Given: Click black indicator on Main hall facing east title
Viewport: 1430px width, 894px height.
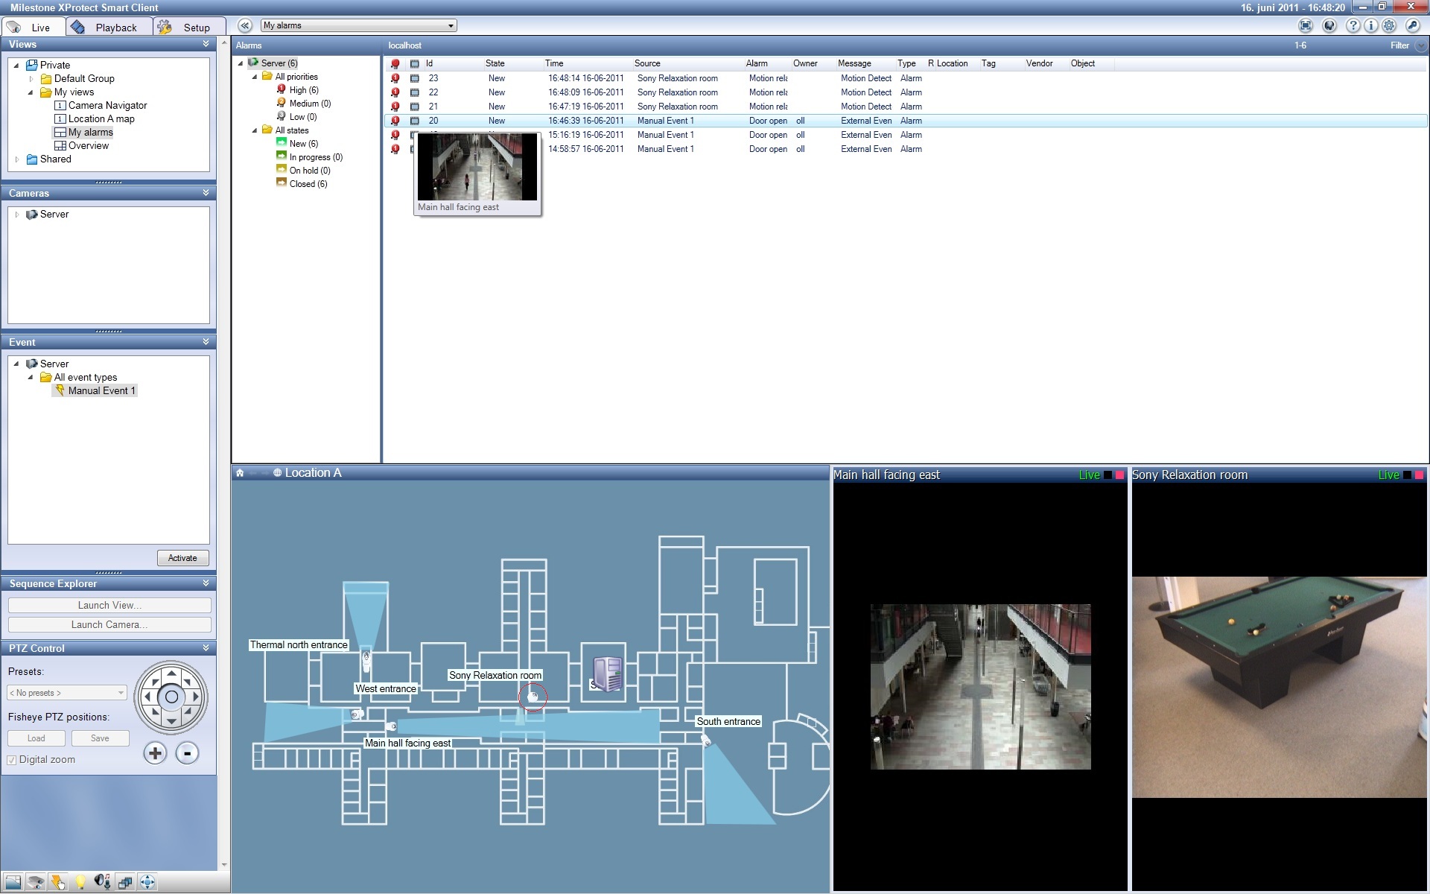Looking at the screenshot, I should pyautogui.click(x=1108, y=475).
